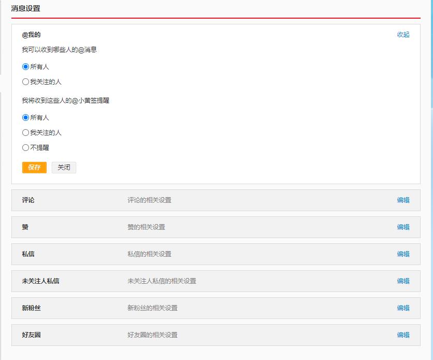
Task: Open 编辑 for 赞 settings
Action: click(403, 227)
